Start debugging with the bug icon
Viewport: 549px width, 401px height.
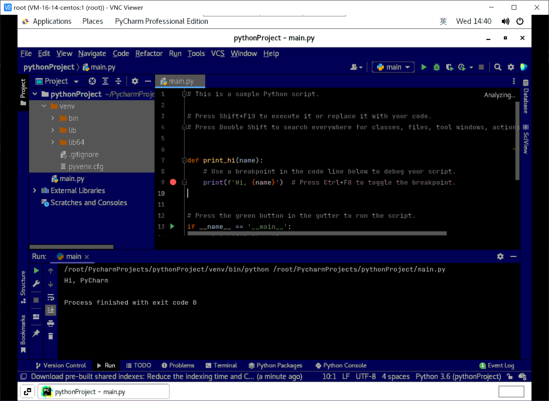pos(437,67)
